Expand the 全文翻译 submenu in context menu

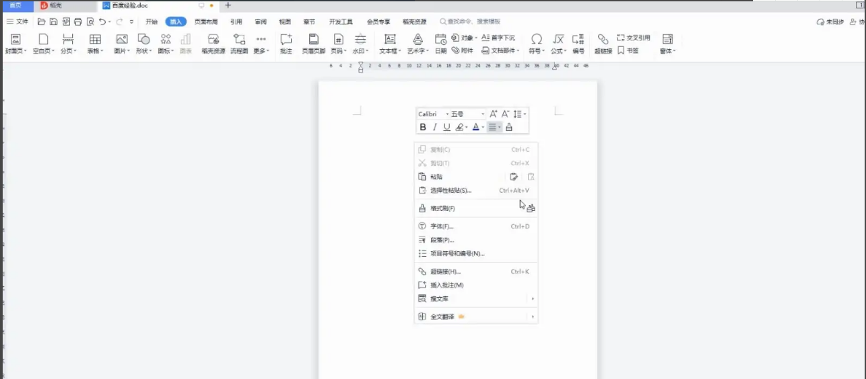pos(533,317)
